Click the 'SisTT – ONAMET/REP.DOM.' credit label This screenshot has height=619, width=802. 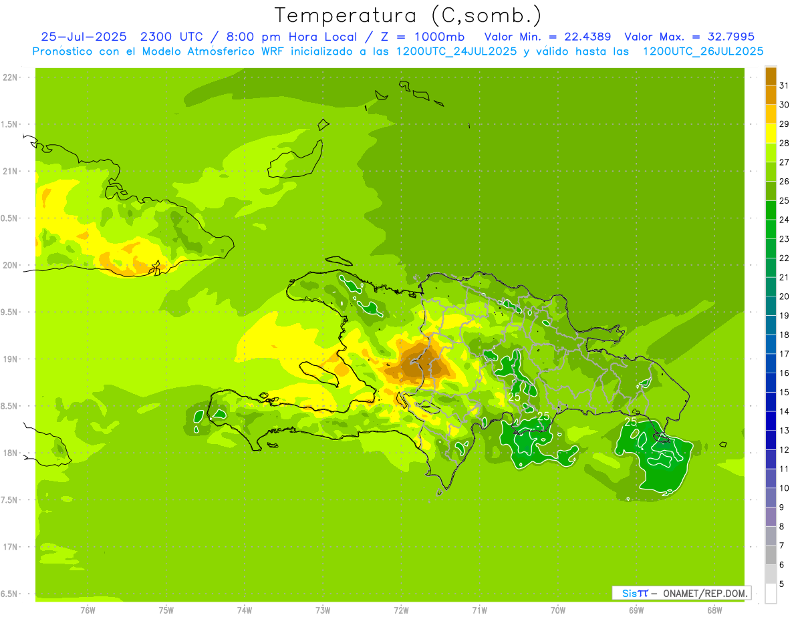pos(682,593)
